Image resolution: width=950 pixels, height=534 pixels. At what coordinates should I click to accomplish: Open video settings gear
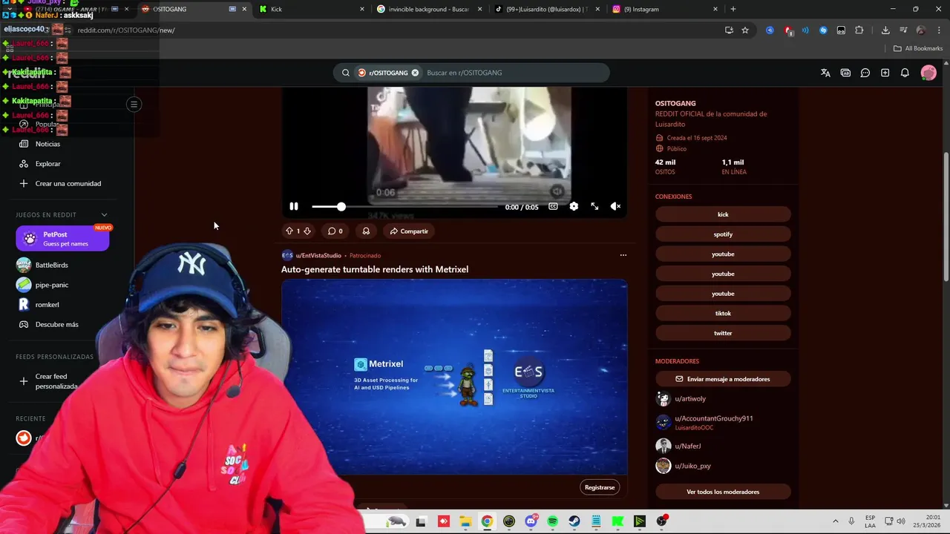tap(574, 206)
